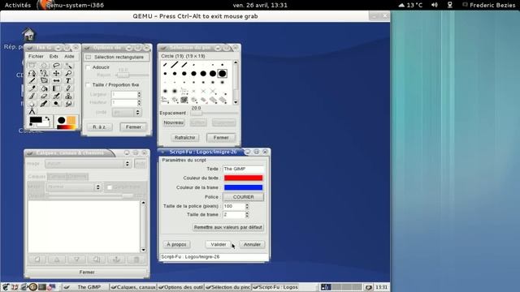This screenshot has height=292, width=520.
Task: Open the Image dropdown in Calques dialog
Action: [88, 164]
